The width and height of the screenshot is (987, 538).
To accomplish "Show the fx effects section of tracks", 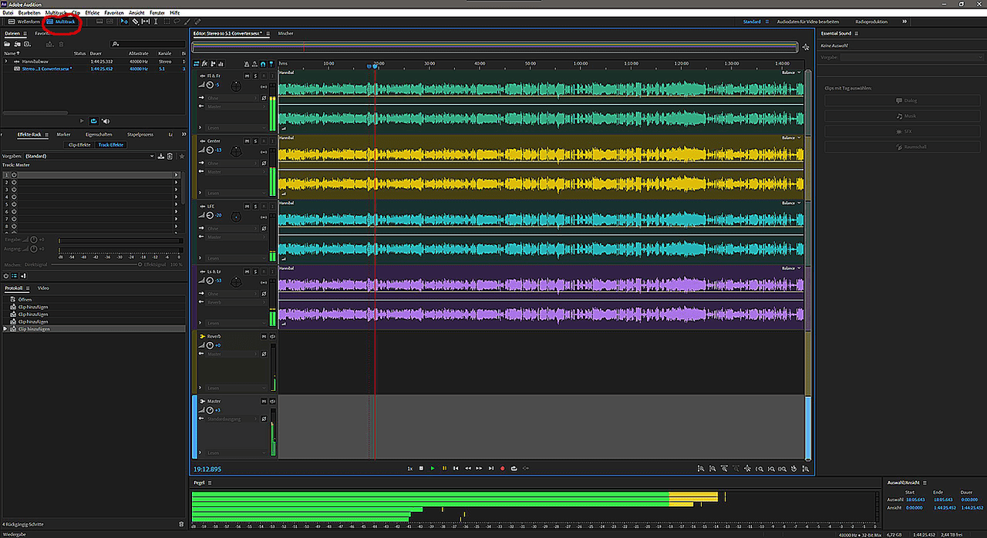I will [x=204, y=63].
